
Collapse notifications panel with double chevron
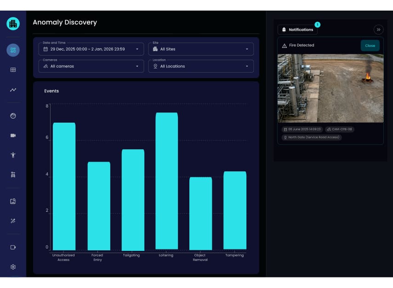378,29
